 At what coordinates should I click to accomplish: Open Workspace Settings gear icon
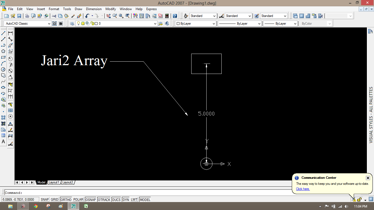tap(55, 24)
